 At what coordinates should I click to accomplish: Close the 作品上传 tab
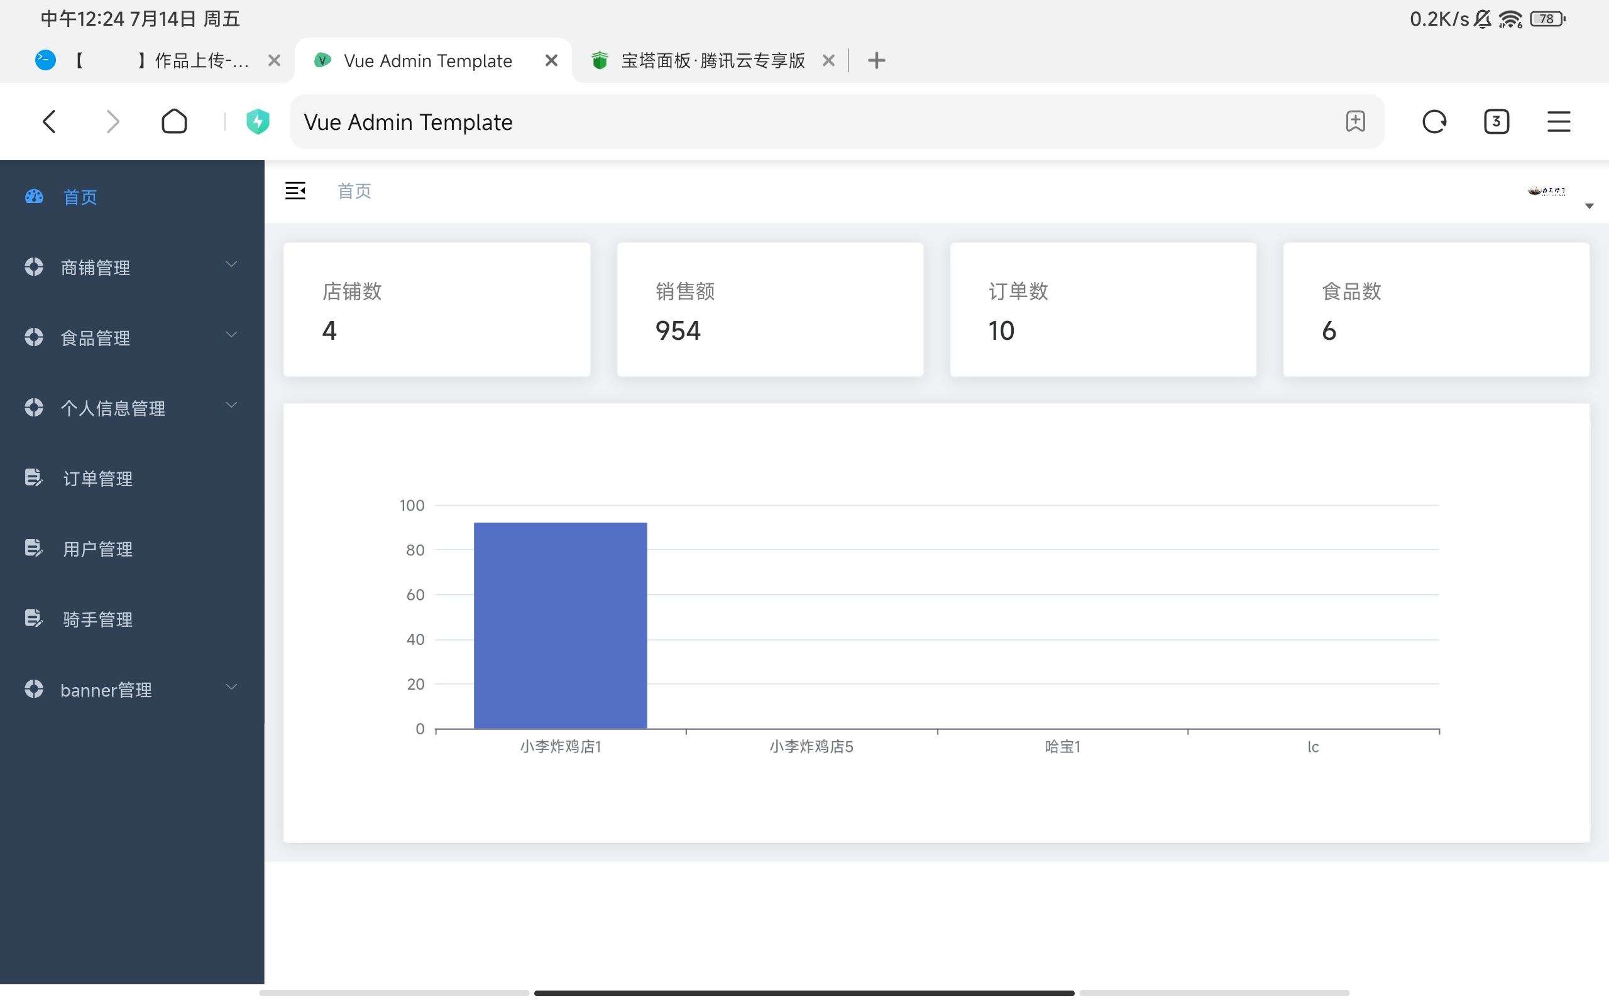click(274, 60)
